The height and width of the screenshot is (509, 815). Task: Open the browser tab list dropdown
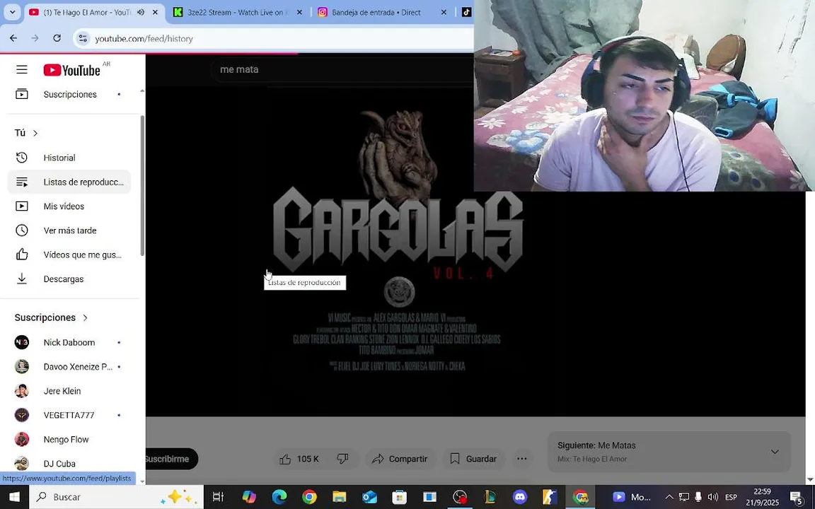click(13, 12)
